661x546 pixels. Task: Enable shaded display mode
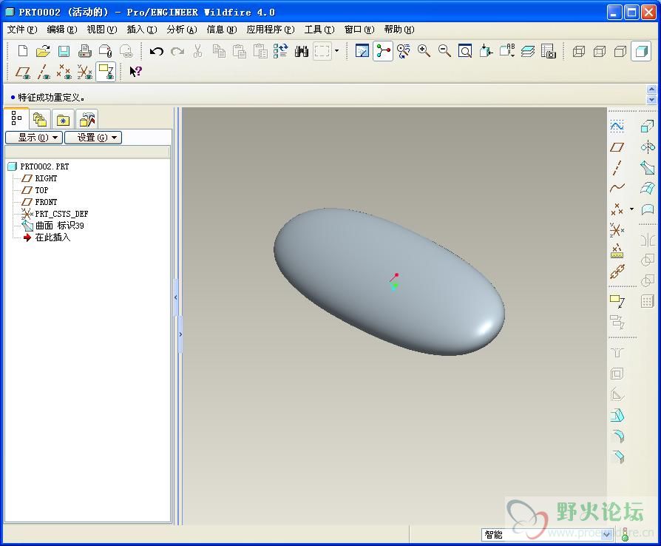click(641, 51)
